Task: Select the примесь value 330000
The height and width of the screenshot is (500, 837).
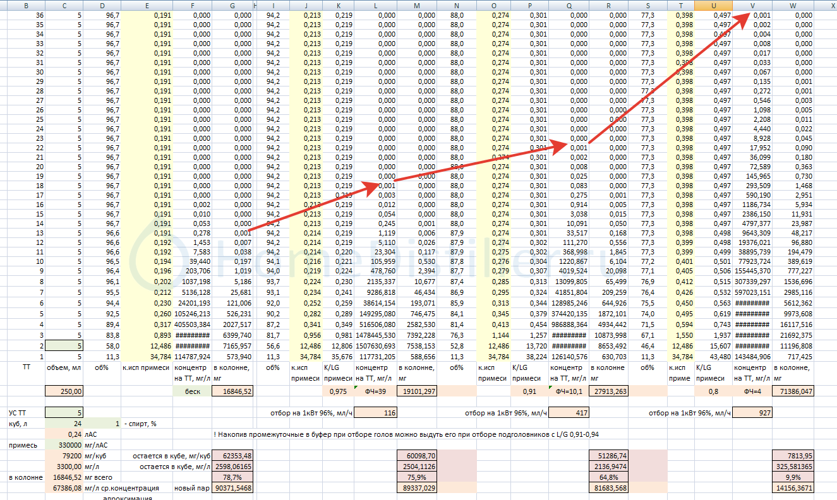Action: [x=64, y=444]
